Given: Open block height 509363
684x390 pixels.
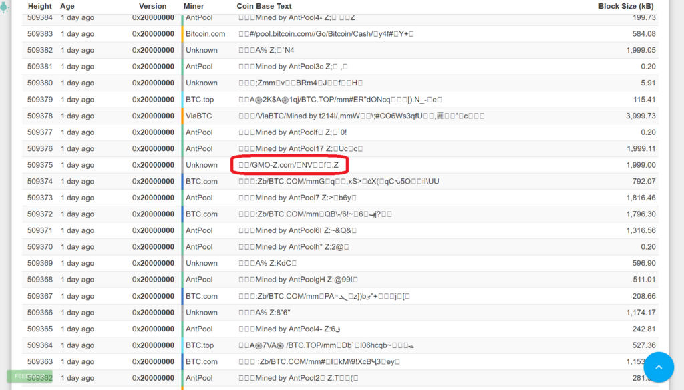Looking at the screenshot, I should pos(39,362).
